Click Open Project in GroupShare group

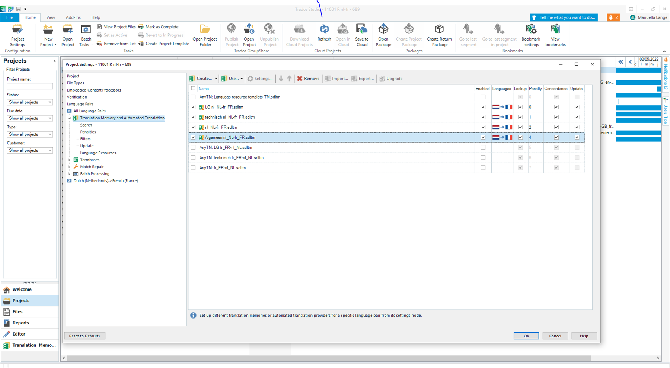(249, 36)
